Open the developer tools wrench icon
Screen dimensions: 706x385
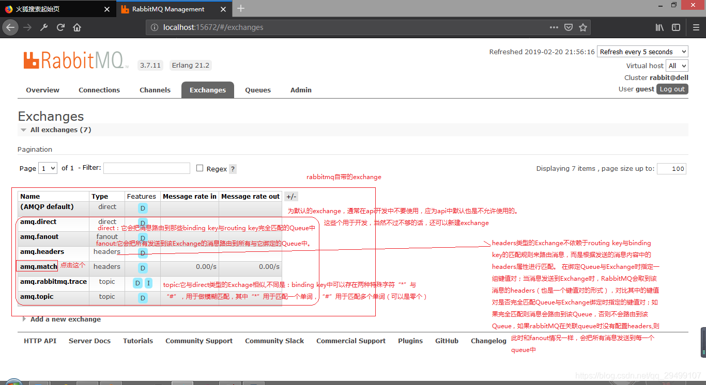pos(44,27)
